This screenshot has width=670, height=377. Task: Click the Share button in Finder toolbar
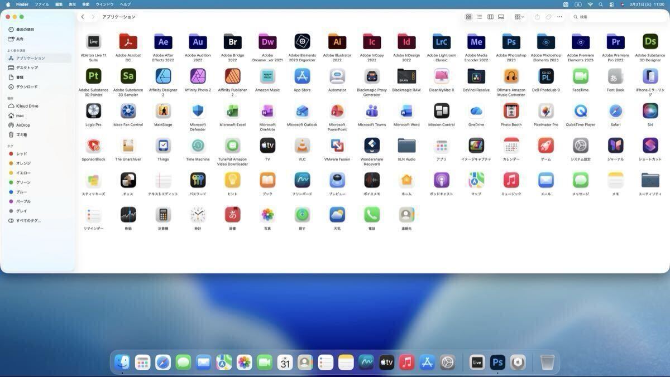tap(537, 17)
